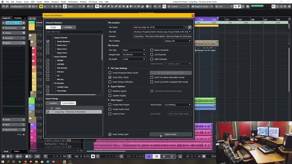Viewport: 292px width, 164px height.
Task: Switch to Multiple channel selection tab
Action: tap(68, 27)
